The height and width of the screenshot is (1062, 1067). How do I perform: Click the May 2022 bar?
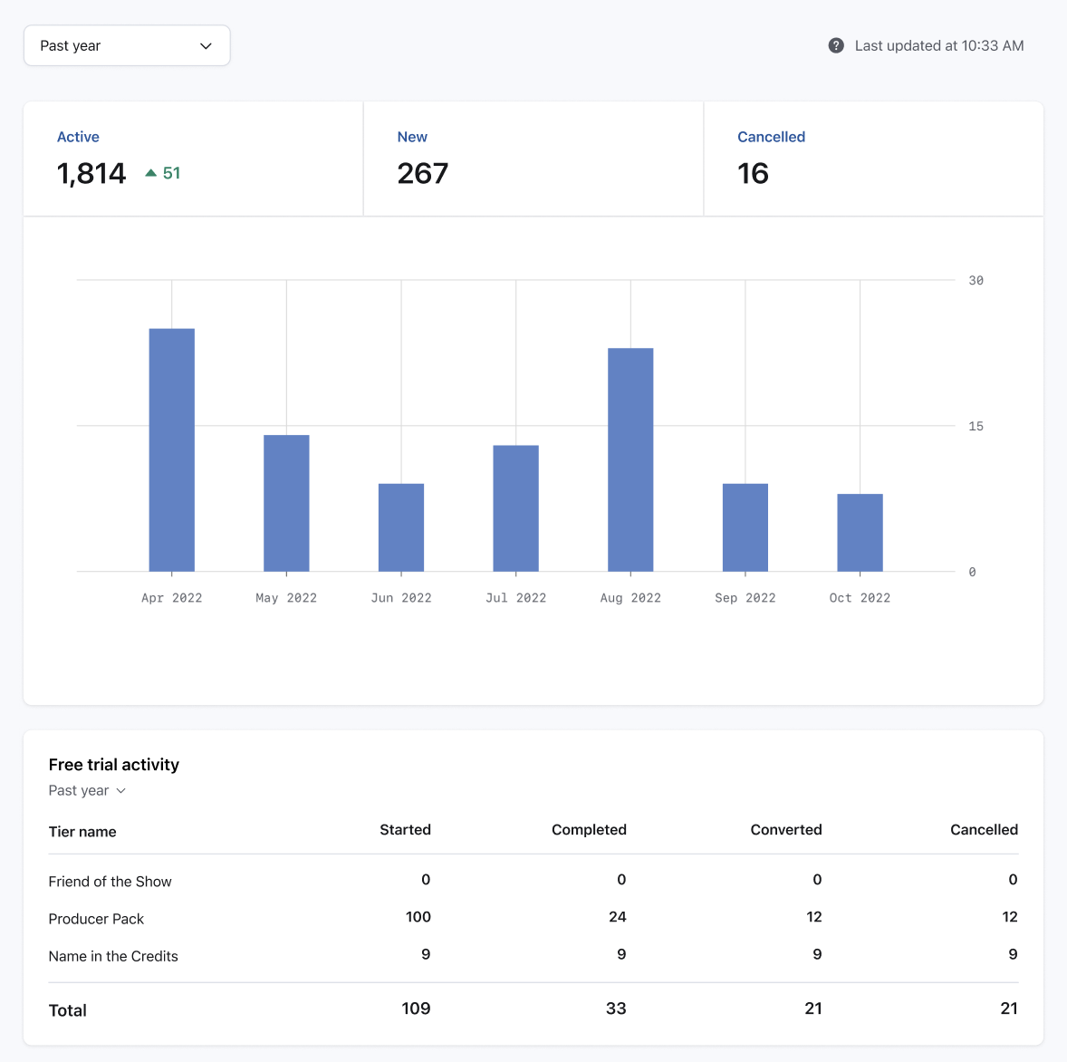(x=286, y=503)
